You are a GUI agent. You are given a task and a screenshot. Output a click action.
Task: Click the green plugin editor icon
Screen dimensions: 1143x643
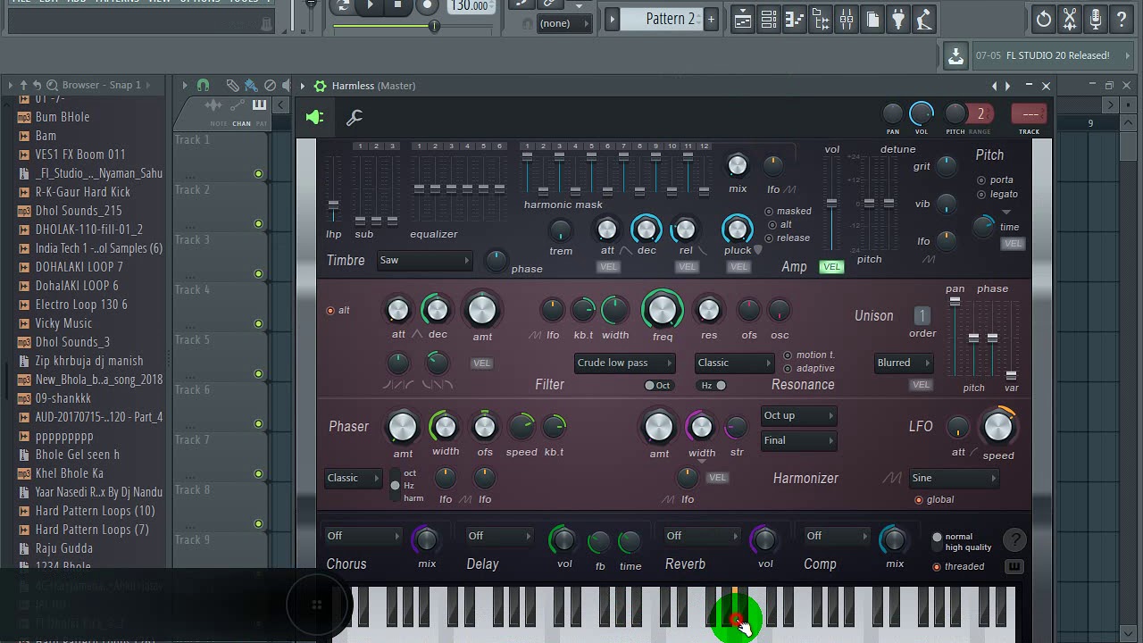coord(314,117)
